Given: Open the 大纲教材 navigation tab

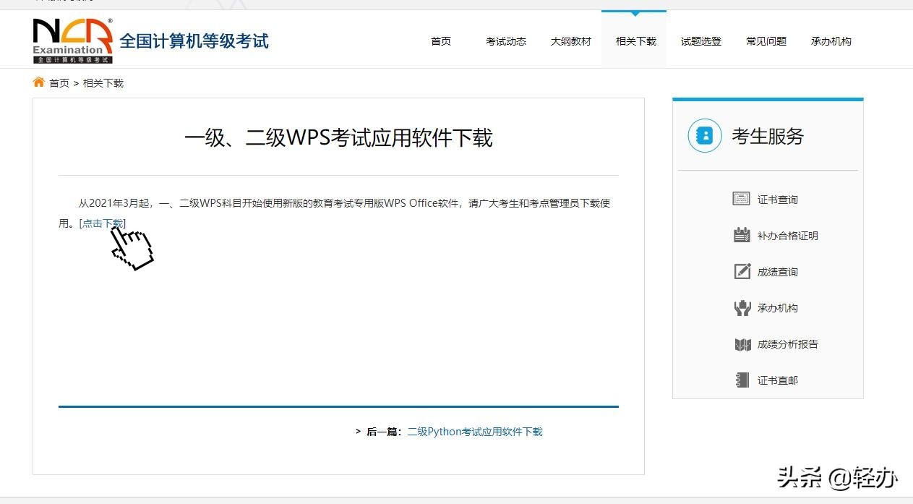Looking at the screenshot, I should coord(571,41).
